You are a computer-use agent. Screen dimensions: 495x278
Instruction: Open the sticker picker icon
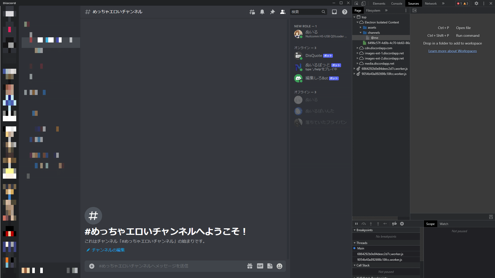point(270,266)
